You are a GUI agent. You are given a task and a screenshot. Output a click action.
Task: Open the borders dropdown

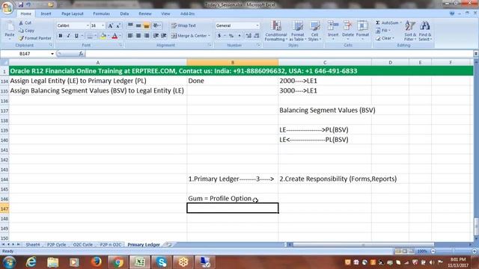click(96, 36)
